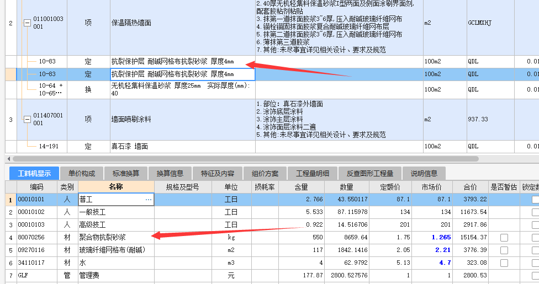The width and height of the screenshot is (539, 284).
Task: Click the 市场价 column header
Action: (x=432, y=187)
